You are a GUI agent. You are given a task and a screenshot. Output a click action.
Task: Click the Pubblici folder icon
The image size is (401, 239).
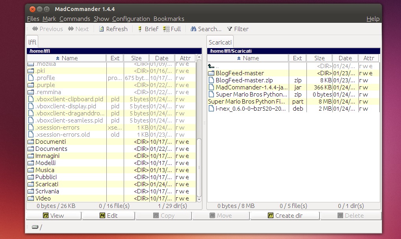point(31,177)
